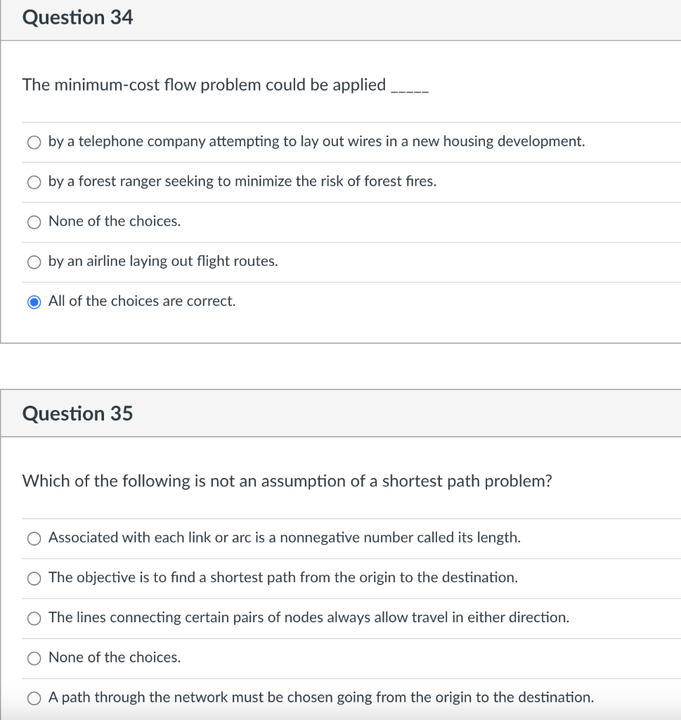
Task: Pick the airline flight routes option
Action: pyautogui.click(x=33, y=262)
